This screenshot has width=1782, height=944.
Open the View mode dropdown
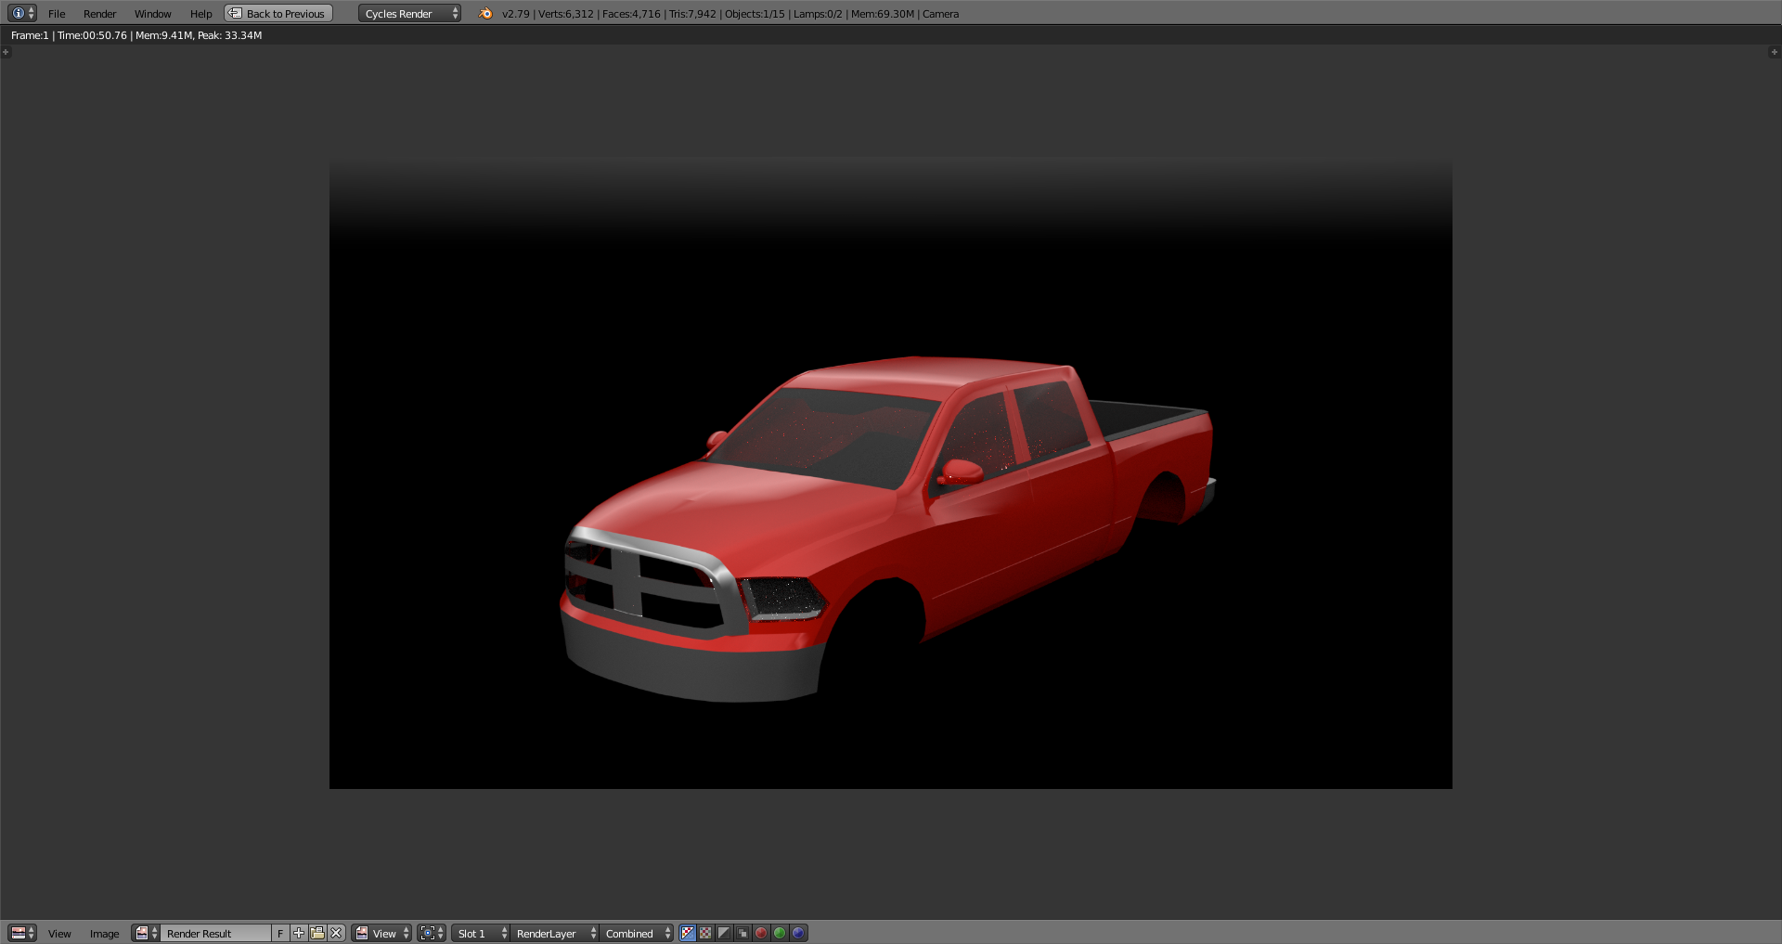click(381, 933)
